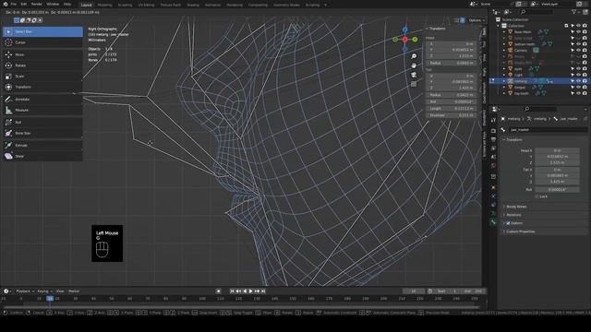Toggle eye visibility for eyes row
Viewport: 591px width, 332px height.
tap(579, 69)
